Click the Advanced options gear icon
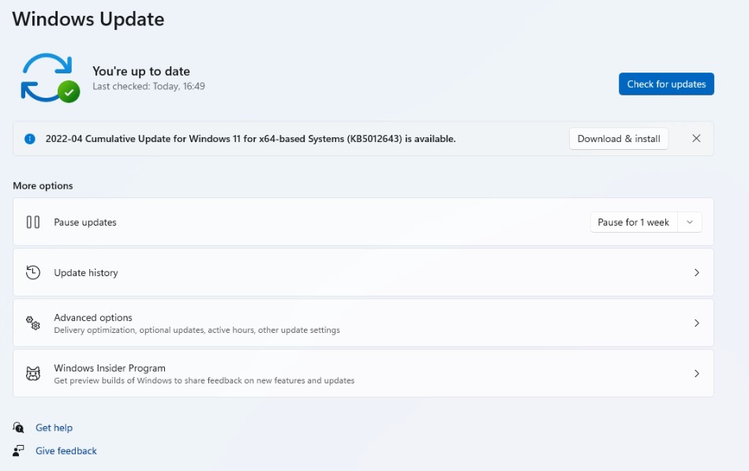 click(32, 323)
